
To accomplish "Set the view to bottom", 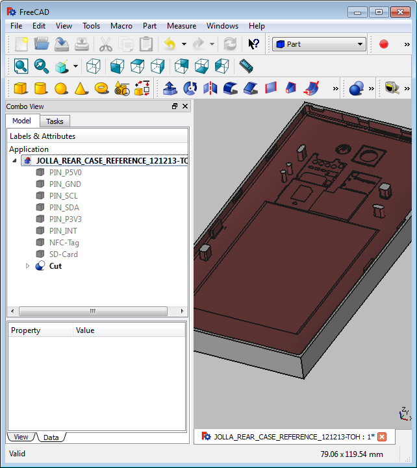I will coord(201,66).
